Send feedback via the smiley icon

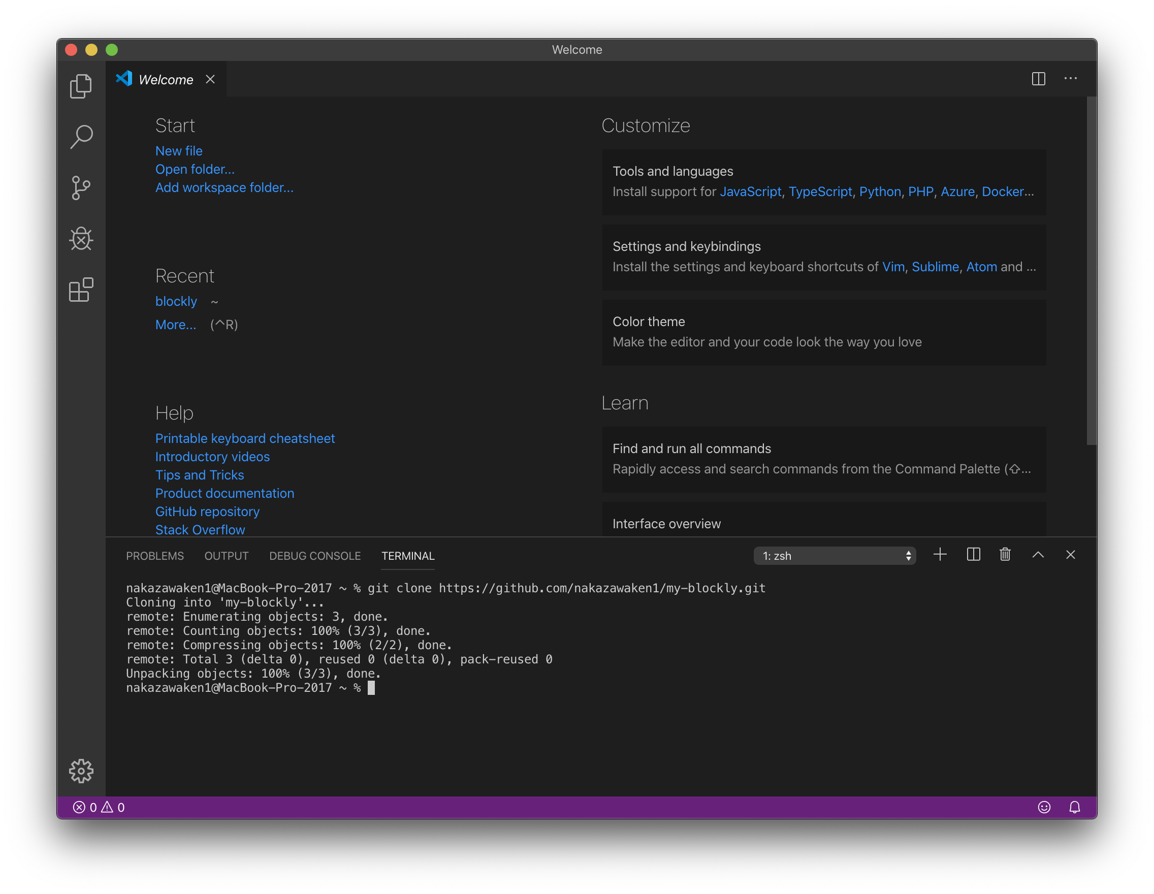click(1045, 807)
